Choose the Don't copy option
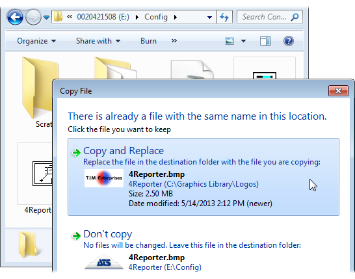Viewport: 355px width, 279px height. pos(204,250)
